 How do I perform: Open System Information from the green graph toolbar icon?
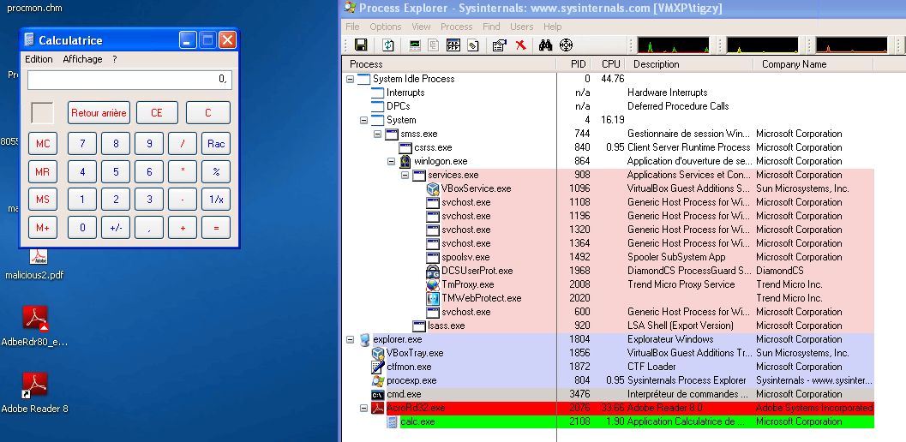414,45
